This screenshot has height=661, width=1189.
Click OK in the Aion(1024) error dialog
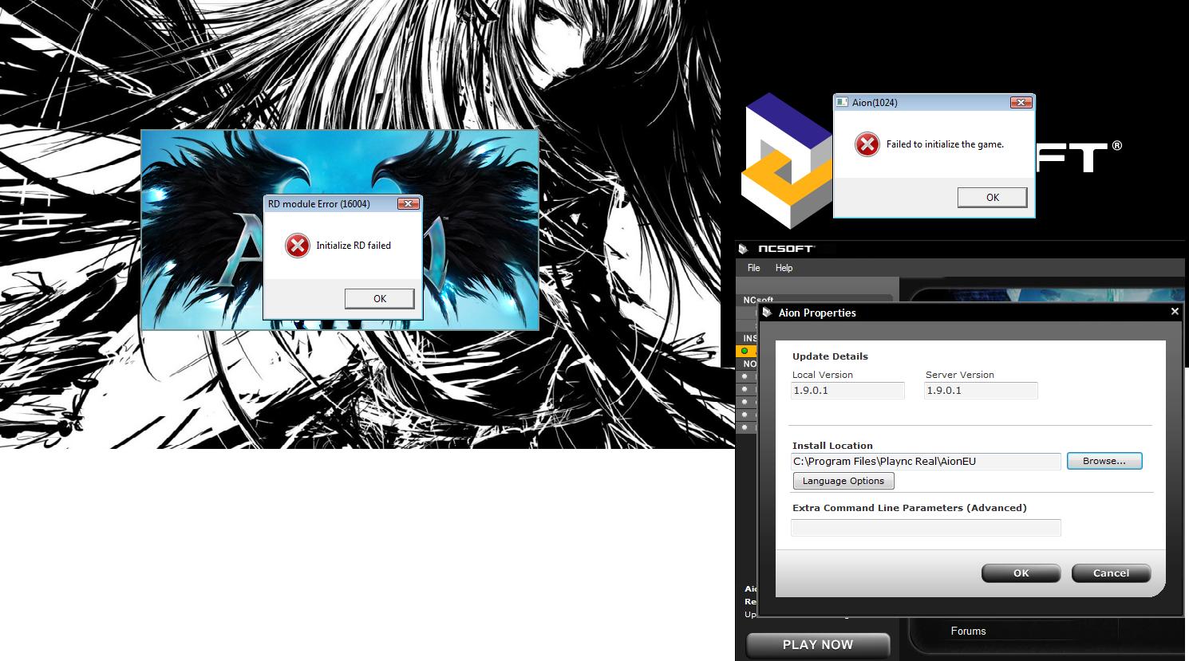tap(992, 198)
